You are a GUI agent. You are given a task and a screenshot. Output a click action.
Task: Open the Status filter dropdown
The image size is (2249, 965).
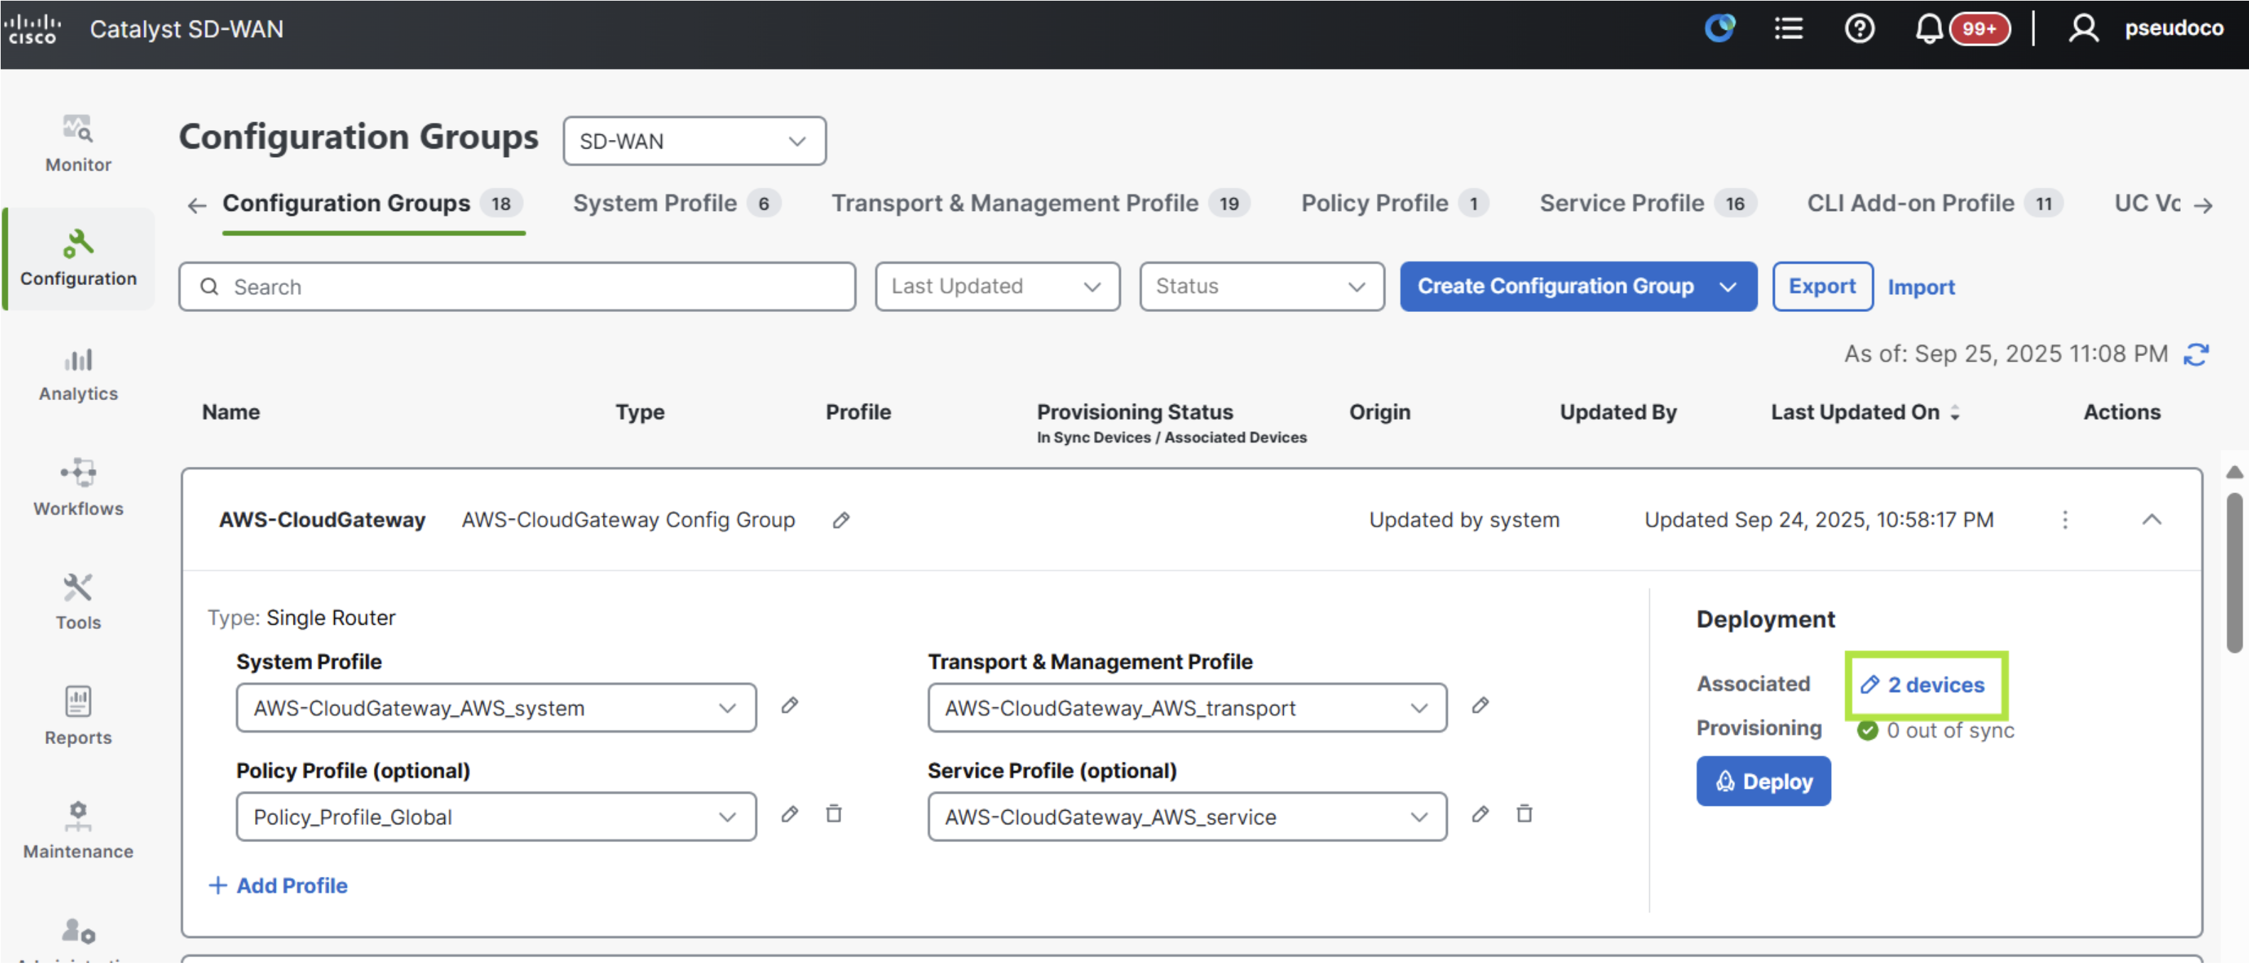1262,286
